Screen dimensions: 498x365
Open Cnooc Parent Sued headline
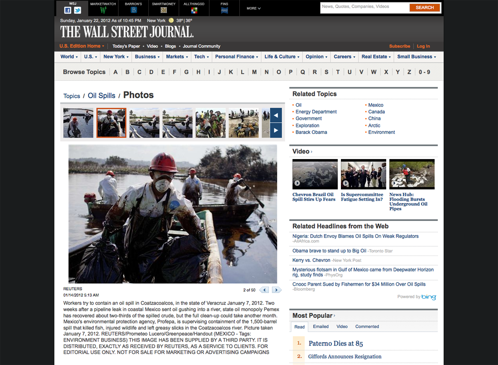coord(359,284)
